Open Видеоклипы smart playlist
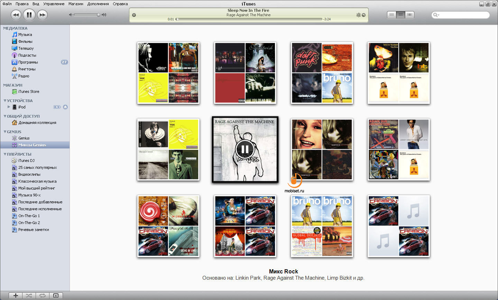This screenshot has height=300, width=498. [x=29, y=174]
